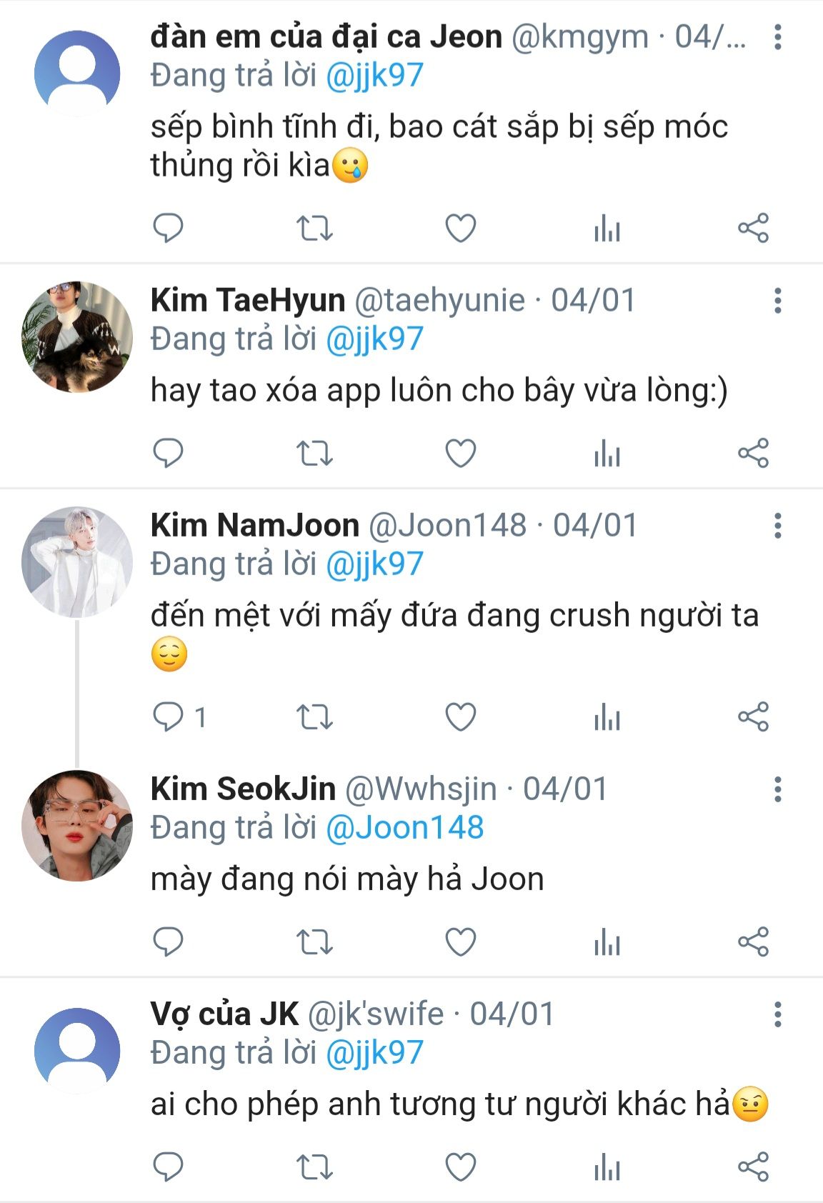Open the Kim TaeHyun display name
This screenshot has width=823, height=1203.
(248, 300)
